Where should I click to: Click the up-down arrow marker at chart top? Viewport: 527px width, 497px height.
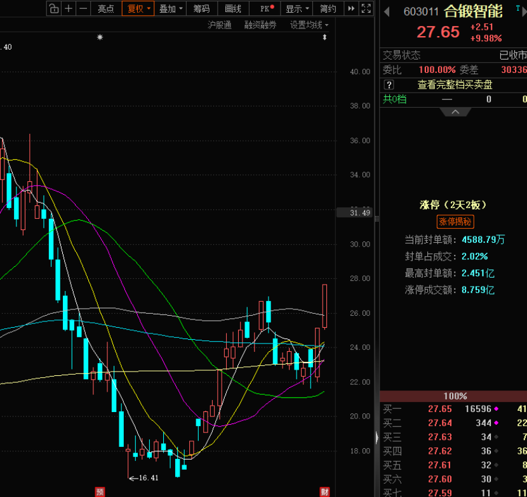pos(324,37)
